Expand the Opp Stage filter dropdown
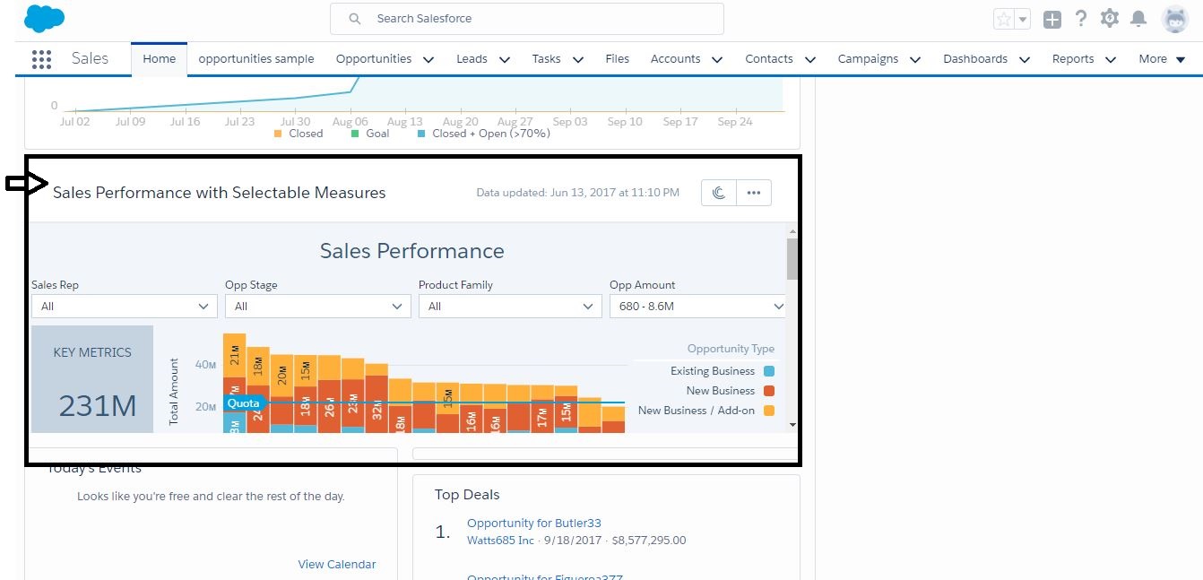The width and height of the screenshot is (1203, 580). tap(317, 307)
